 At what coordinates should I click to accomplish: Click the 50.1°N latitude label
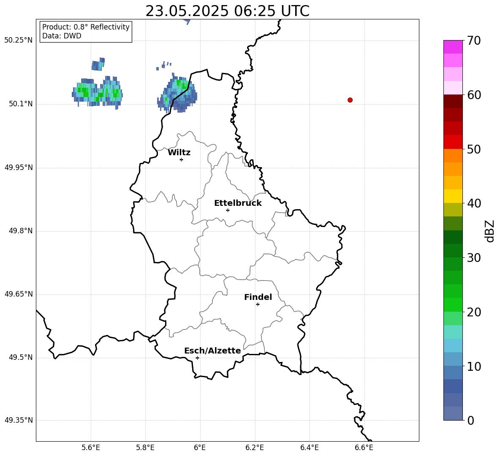click(x=21, y=104)
